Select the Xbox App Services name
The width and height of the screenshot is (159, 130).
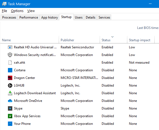[x=27, y=116]
